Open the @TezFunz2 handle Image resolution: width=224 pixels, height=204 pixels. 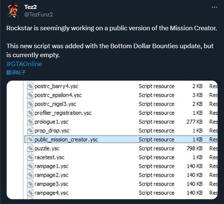pyautogui.click(x=39, y=15)
